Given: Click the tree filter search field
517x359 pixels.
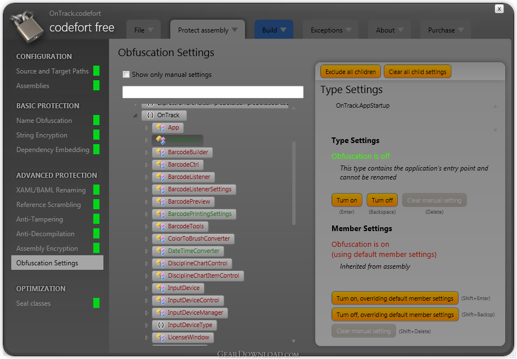Looking at the screenshot, I should coord(212,92).
